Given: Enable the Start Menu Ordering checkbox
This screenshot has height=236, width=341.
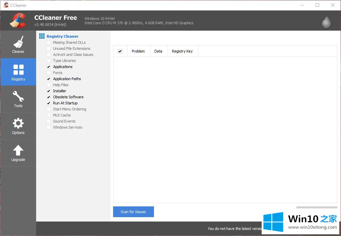Looking at the screenshot, I should point(49,109).
